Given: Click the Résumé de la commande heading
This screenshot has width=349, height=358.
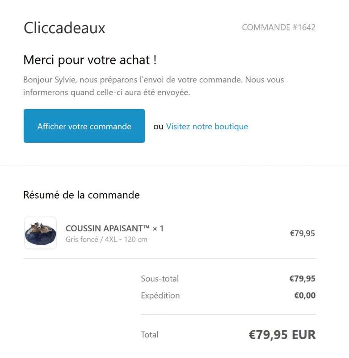Looking at the screenshot, I should pyautogui.click(x=81, y=195).
